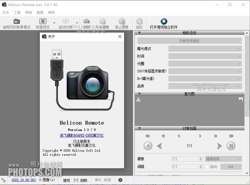Click the histogram mode icon
This screenshot has height=185, width=250.
coord(240,100)
